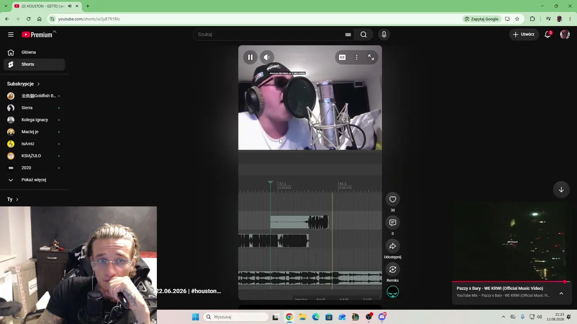Mute the Short's volume

[266, 57]
